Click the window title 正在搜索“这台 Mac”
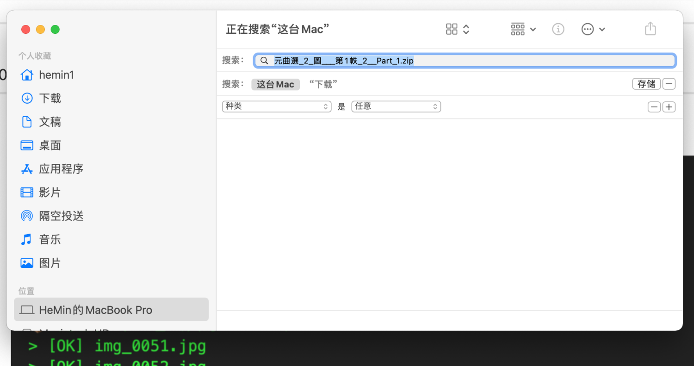The width and height of the screenshot is (694, 366). click(278, 29)
